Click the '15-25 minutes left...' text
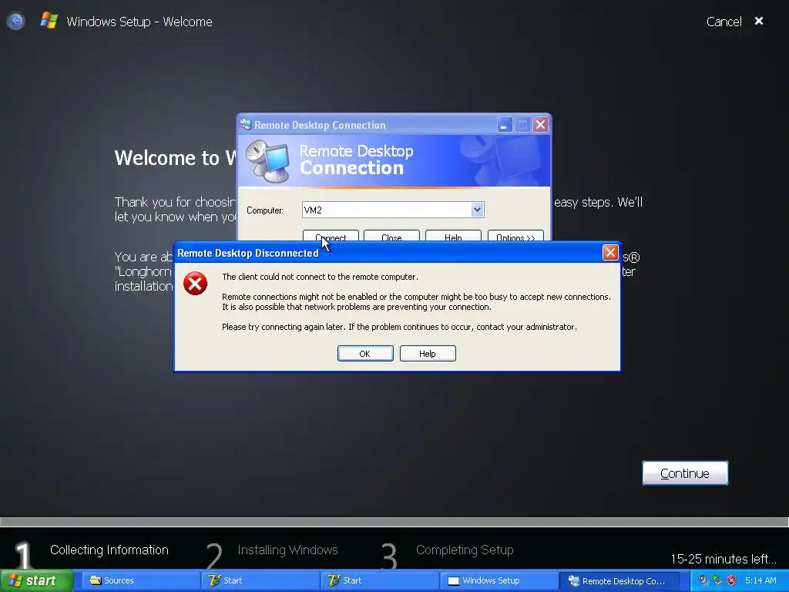Image resolution: width=789 pixels, height=592 pixels. pyautogui.click(x=724, y=559)
